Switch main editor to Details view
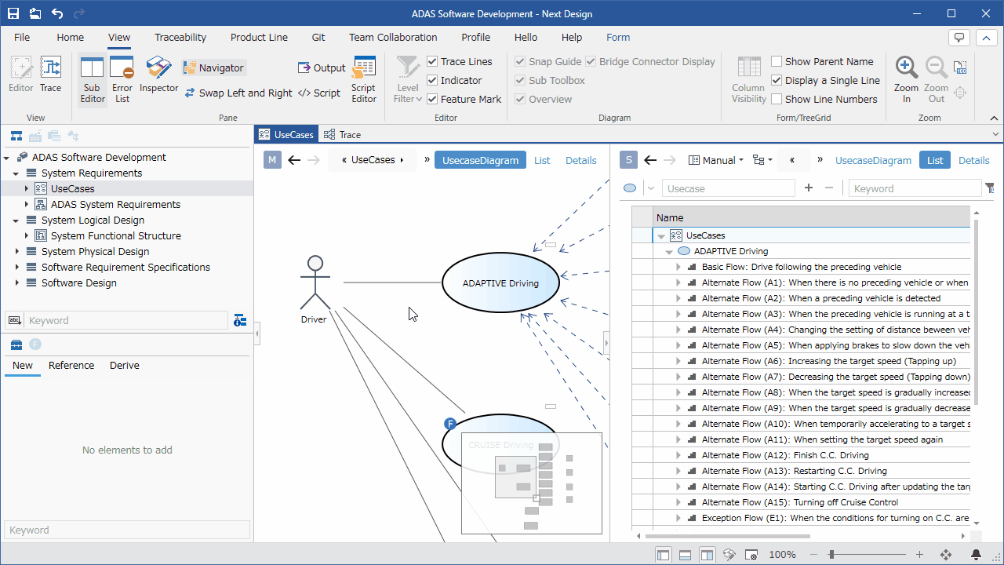The width and height of the screenshot is (1004, 565). (581, 160)
